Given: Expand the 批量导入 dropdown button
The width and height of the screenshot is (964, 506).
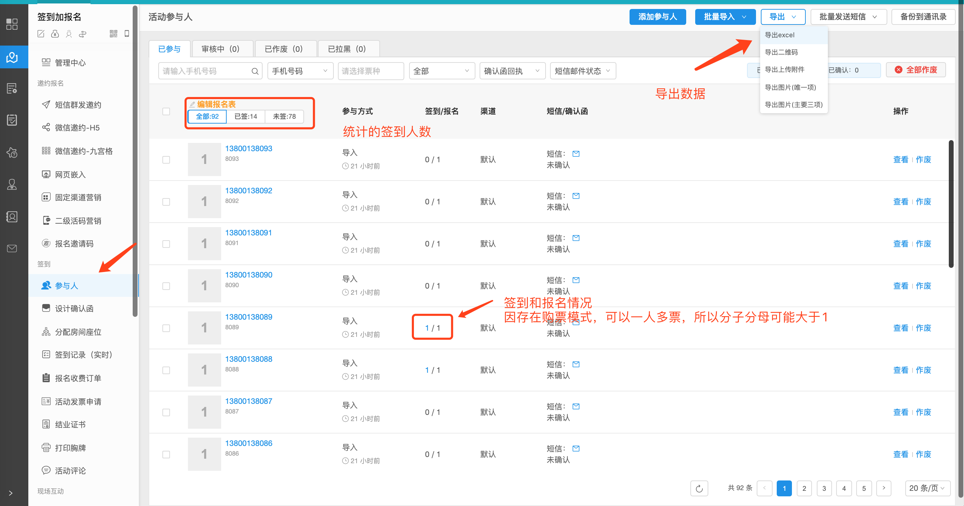Looking at the screenshot, I should click(x=725, y=17).
